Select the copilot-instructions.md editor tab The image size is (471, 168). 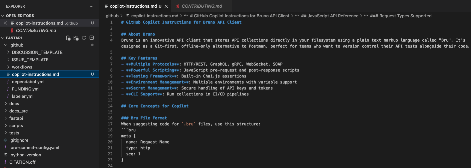click(133, 6)
